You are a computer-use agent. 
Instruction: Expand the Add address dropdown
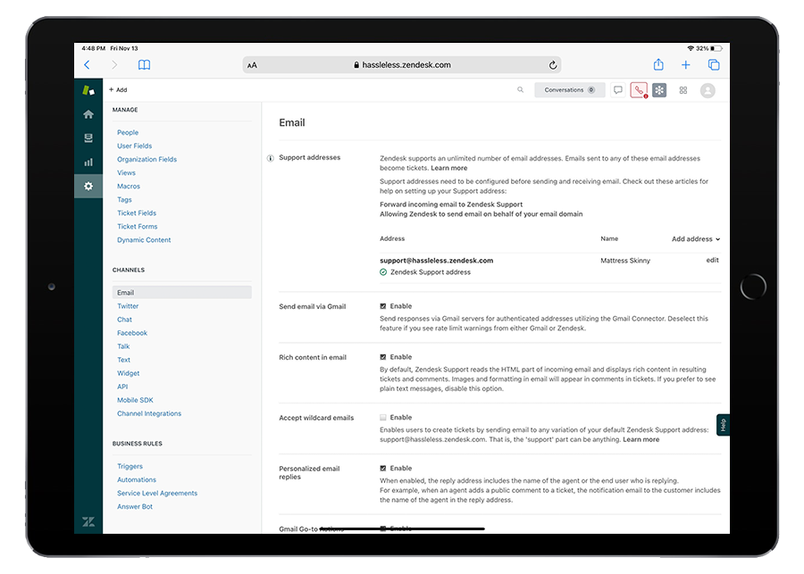(x=696, y=239)
